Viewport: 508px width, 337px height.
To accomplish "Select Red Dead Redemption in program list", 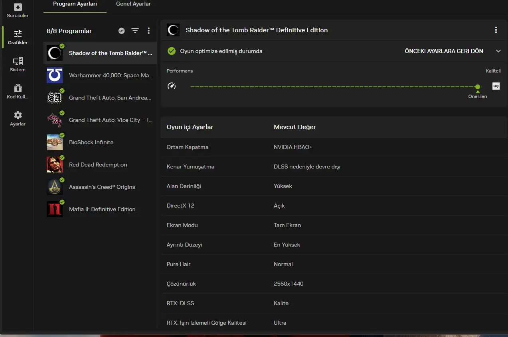I will (x=100, y=165).
